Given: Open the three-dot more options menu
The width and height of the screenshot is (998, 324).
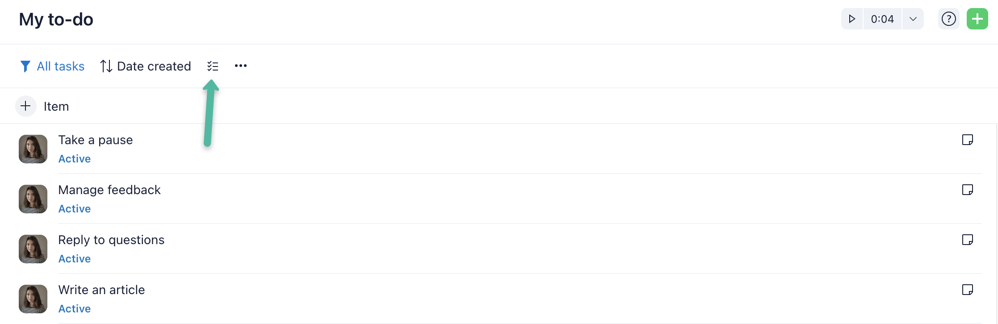Looking at the screenshot, I should coord(241,66).
